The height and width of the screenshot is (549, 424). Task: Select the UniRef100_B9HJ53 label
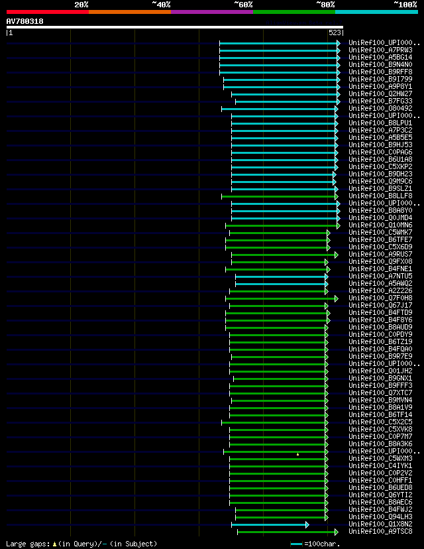coord(380,145)
